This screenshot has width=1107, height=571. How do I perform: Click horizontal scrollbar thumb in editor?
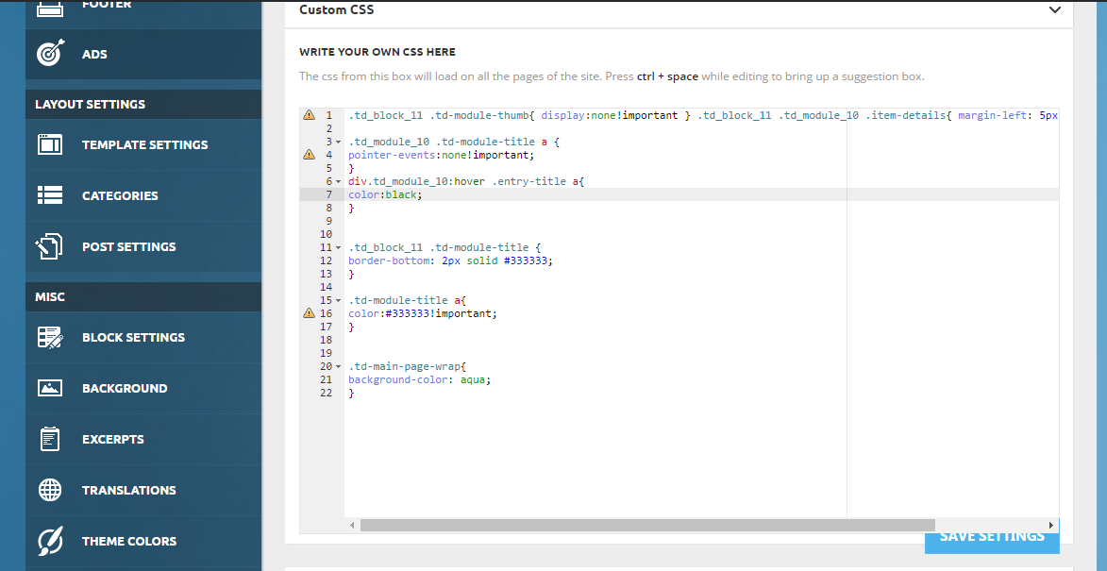647,525
